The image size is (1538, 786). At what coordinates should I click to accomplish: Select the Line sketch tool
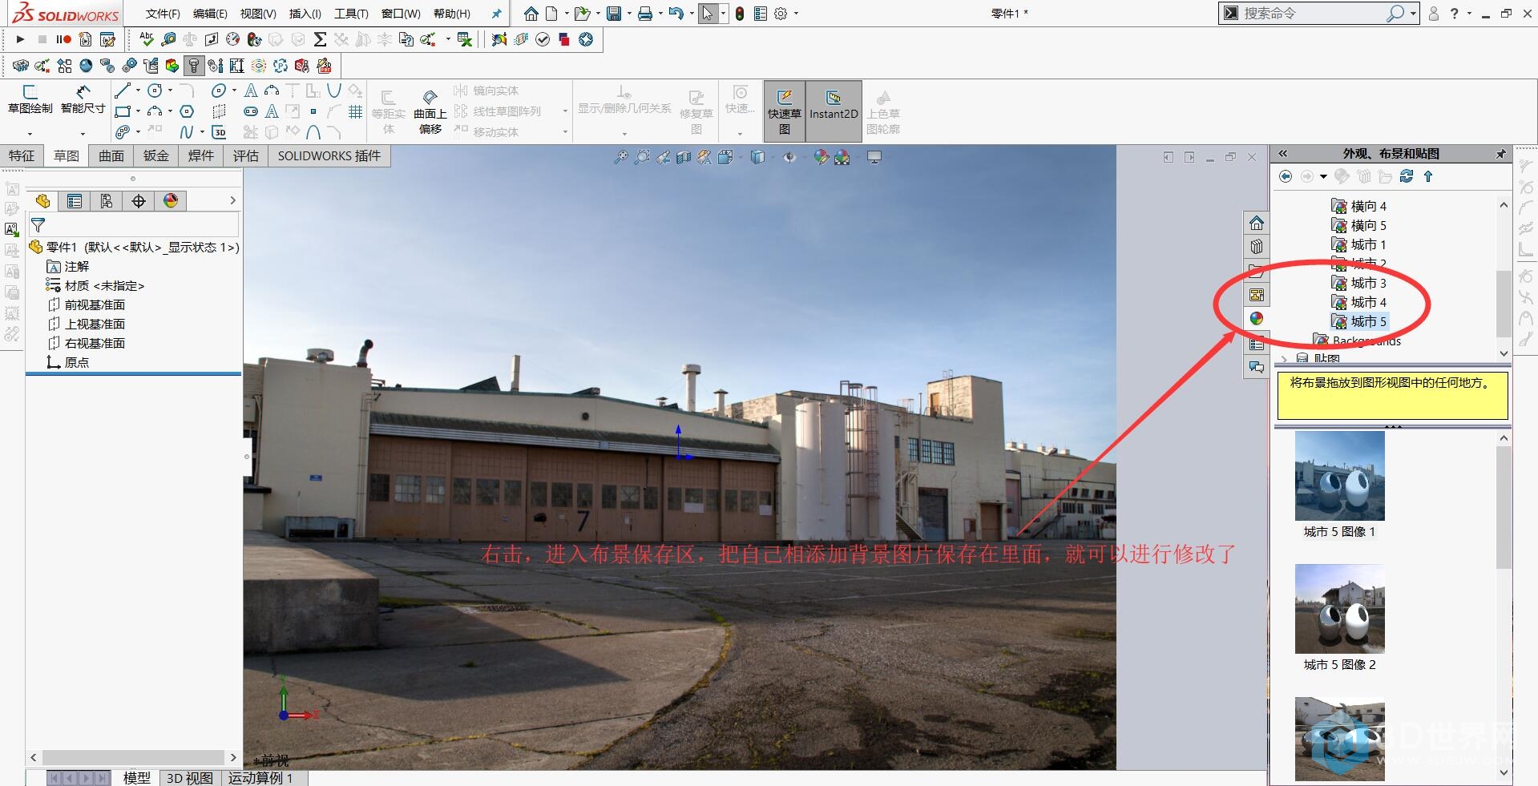tap(122, 91)
